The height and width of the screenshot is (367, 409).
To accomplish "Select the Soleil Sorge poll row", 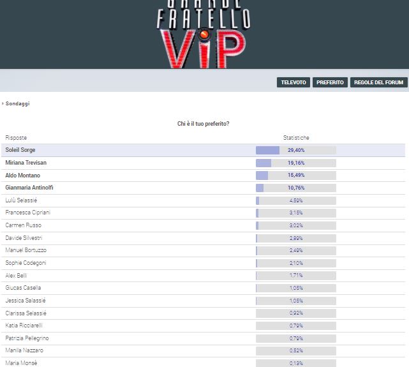I will pos(20,150).
